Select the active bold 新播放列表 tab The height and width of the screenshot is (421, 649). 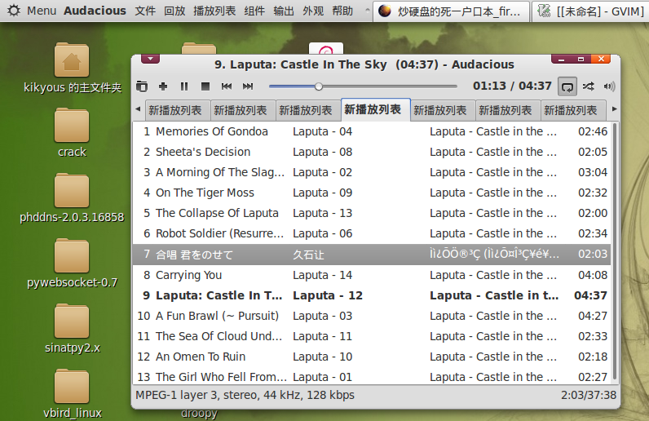tap(375, 109)
